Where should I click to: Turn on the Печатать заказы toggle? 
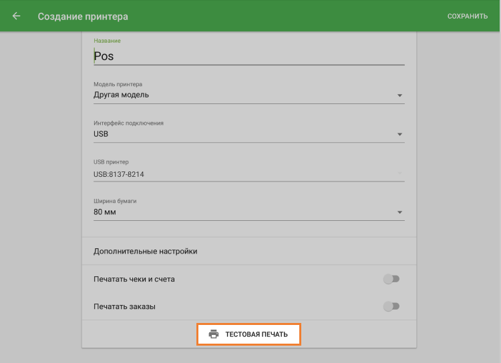391,306
